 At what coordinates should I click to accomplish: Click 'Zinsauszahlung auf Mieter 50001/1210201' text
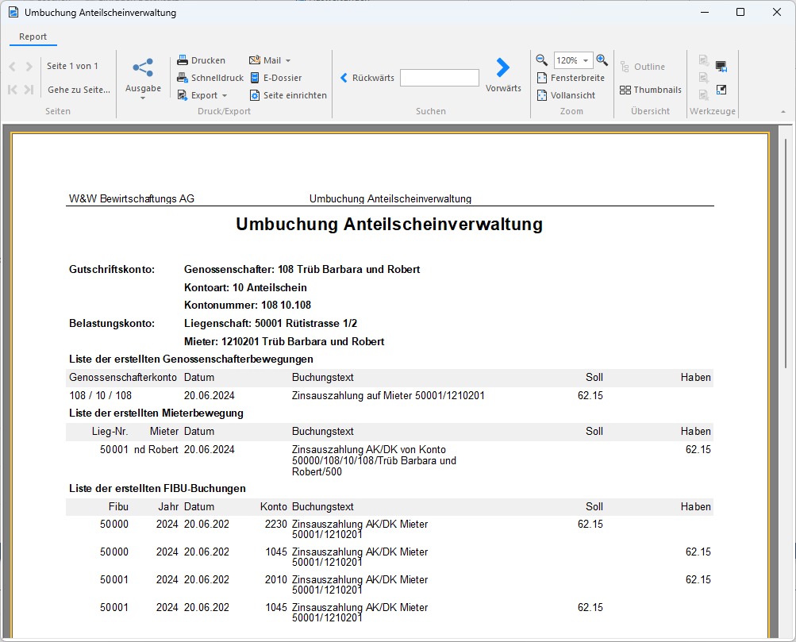coord(388,395)
